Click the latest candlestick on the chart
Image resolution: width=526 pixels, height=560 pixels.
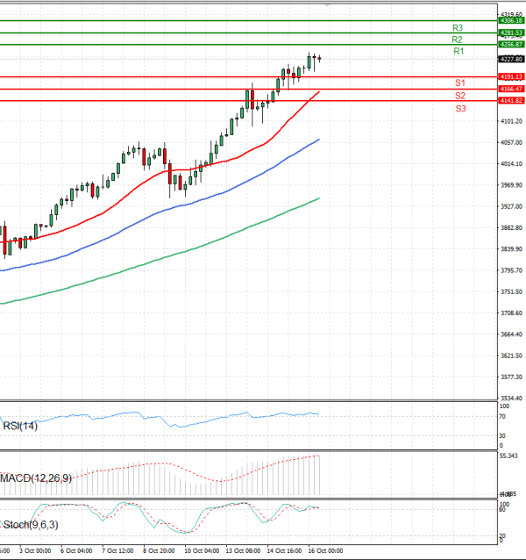coord(320,59)
